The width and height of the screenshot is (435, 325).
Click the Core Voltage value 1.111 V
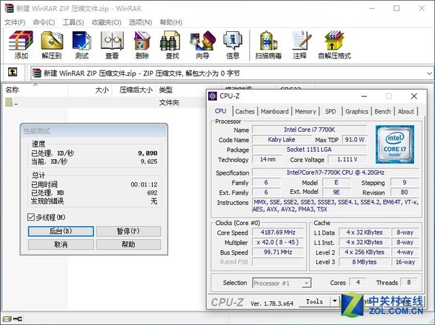pyautogui.click(x=347, y=160)
